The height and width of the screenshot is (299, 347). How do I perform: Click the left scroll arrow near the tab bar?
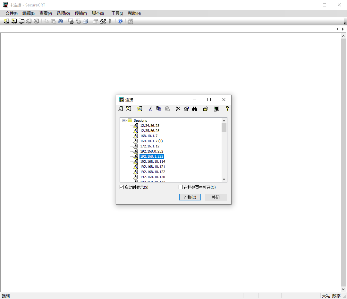point(337,29)
